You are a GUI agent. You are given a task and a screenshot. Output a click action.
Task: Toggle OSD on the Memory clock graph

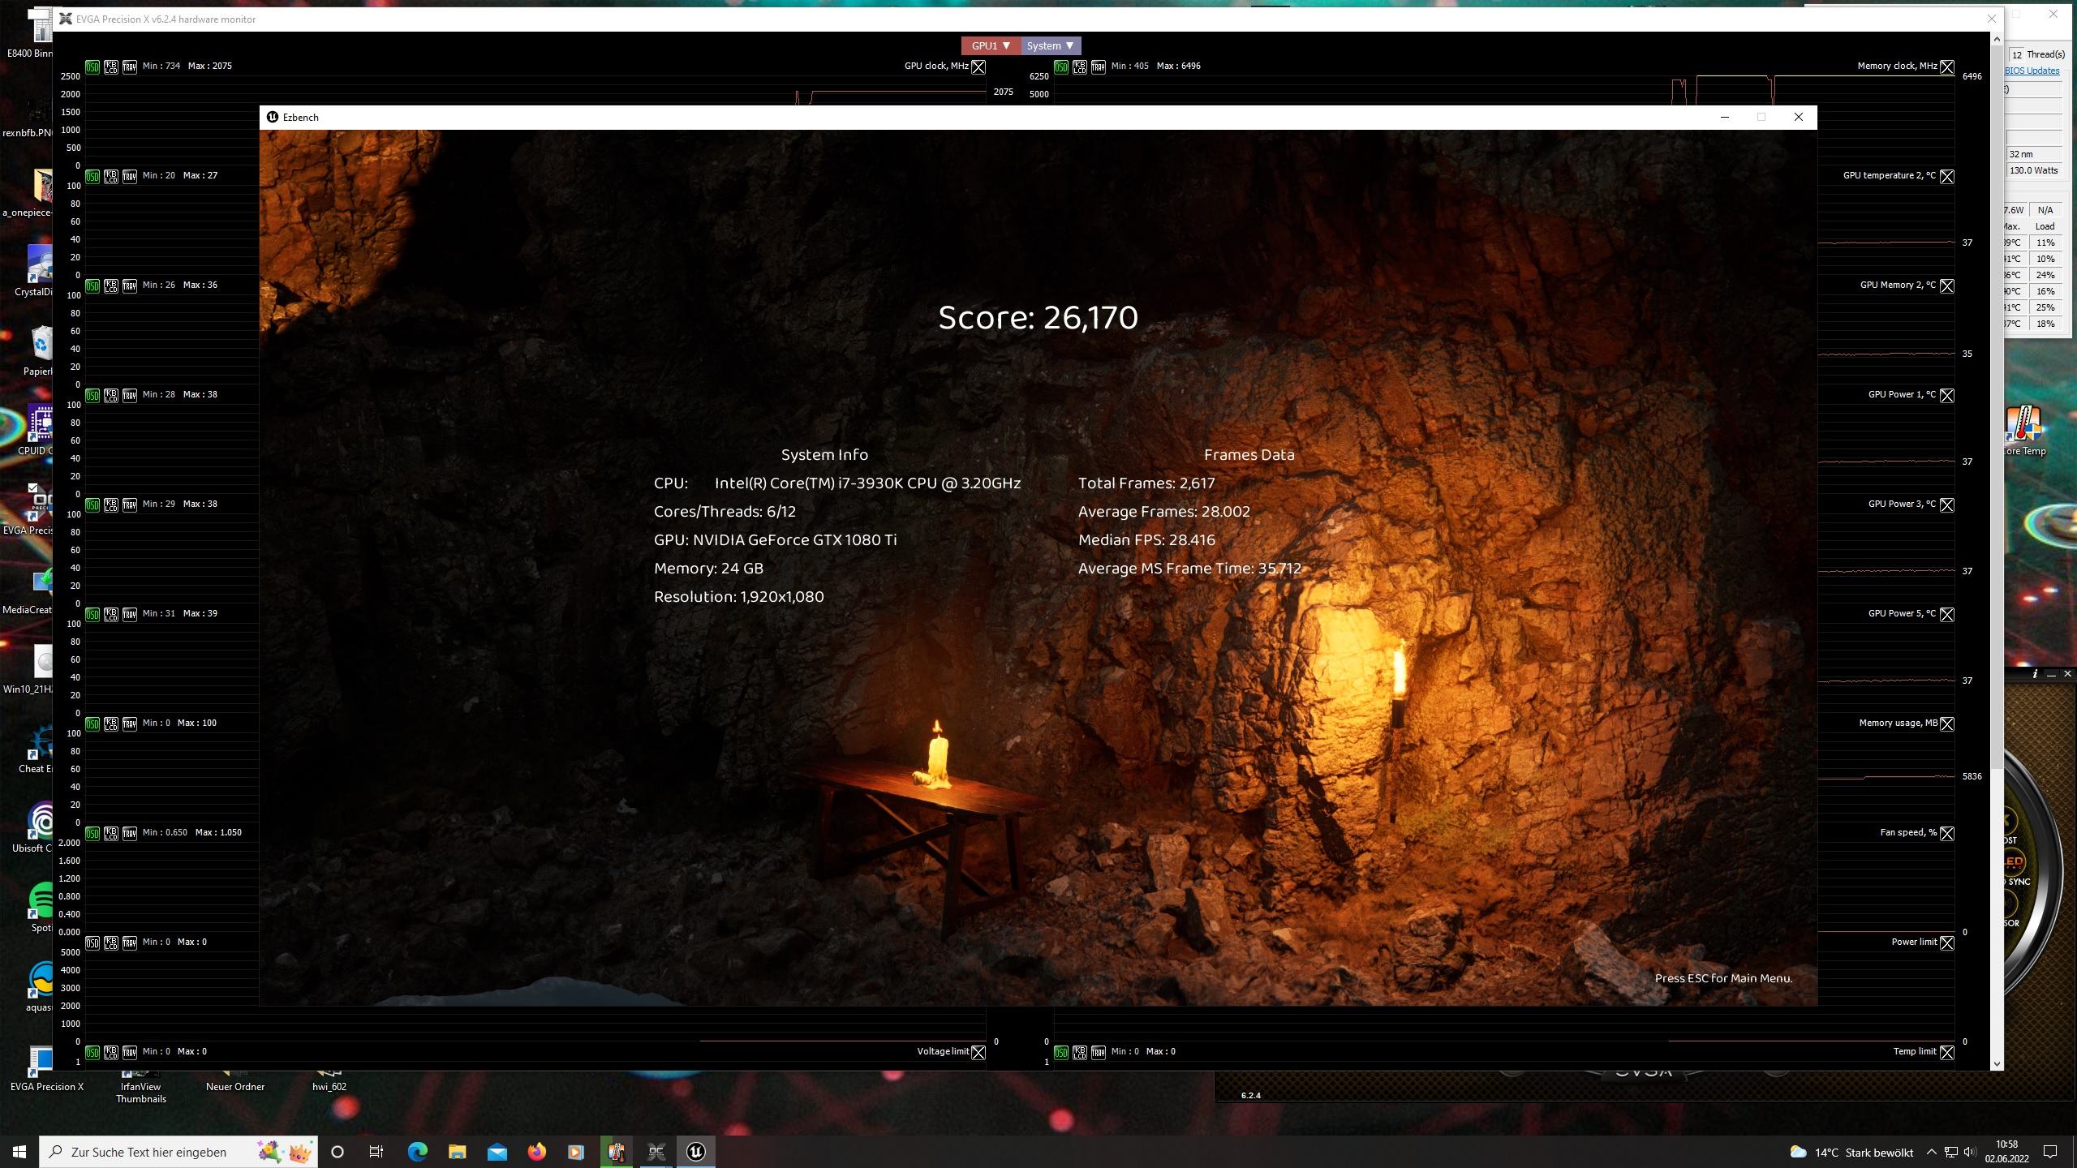[1061, 67]
